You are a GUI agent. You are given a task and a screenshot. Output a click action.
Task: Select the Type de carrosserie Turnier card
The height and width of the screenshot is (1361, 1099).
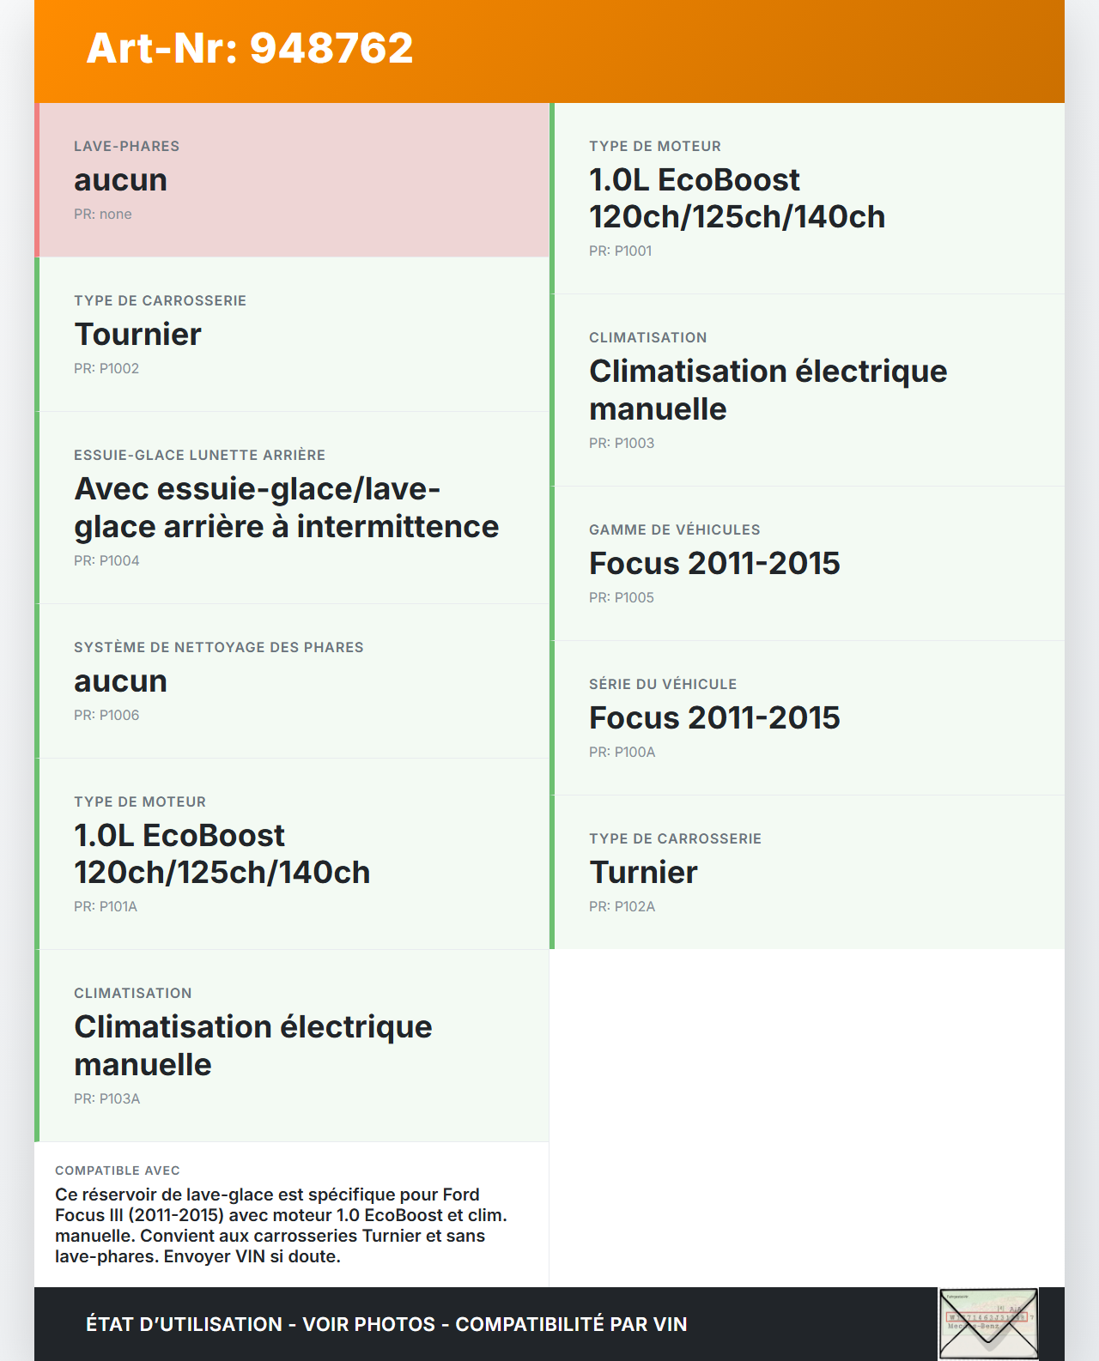coord(808,872)
